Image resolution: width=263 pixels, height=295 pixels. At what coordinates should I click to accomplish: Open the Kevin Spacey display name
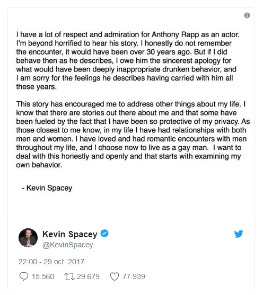tap(69, 234)
